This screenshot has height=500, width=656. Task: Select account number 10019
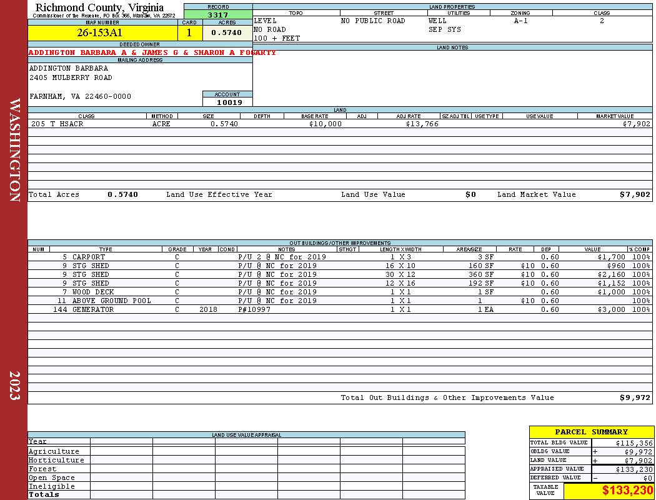point(229,102)
